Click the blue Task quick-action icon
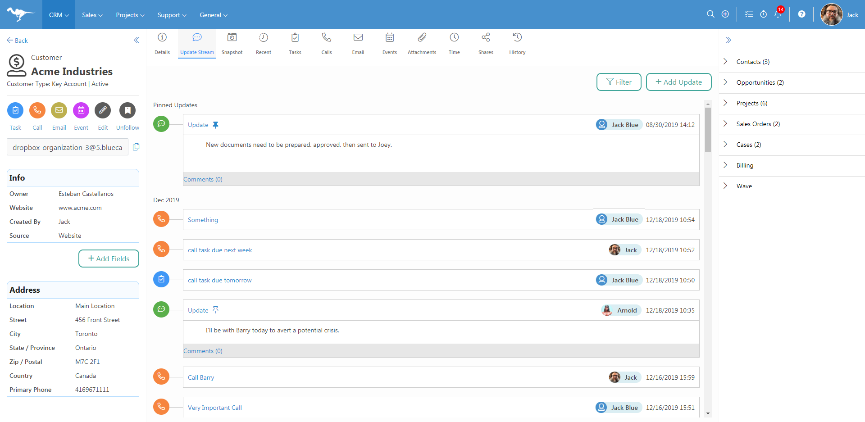 point(15,110)
